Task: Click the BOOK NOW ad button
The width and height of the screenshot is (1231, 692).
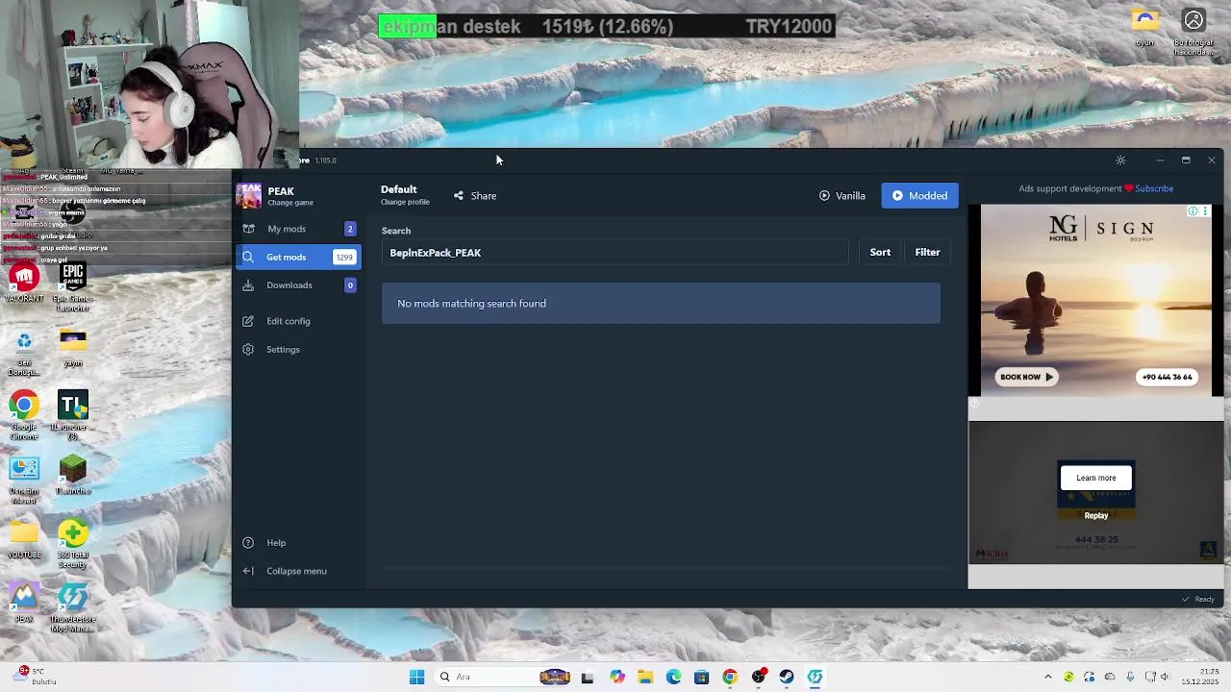Action: 1026,377
